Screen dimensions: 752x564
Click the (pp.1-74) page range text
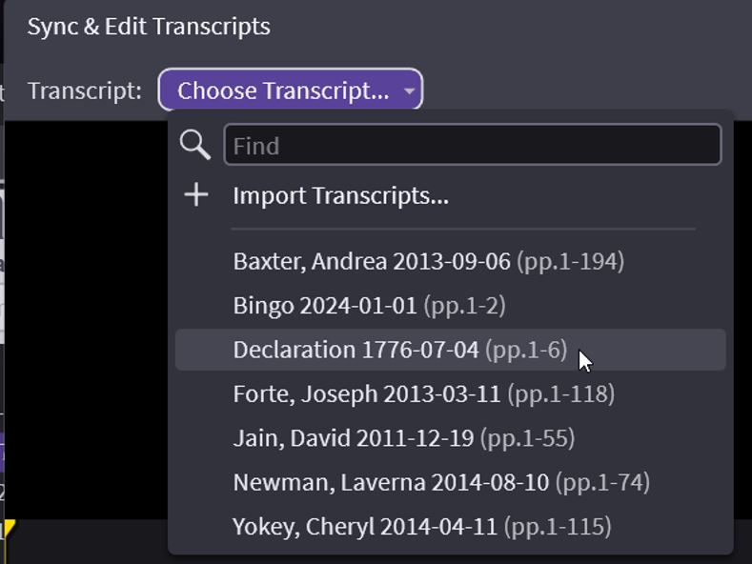(x=602, y=482)
